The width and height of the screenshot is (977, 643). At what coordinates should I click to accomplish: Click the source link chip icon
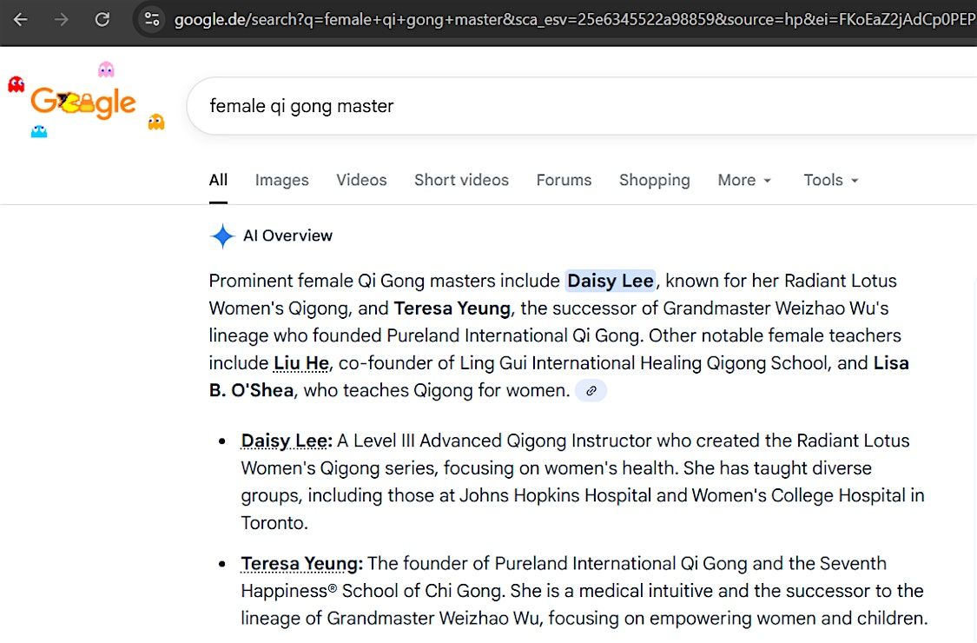coord(591,391)
